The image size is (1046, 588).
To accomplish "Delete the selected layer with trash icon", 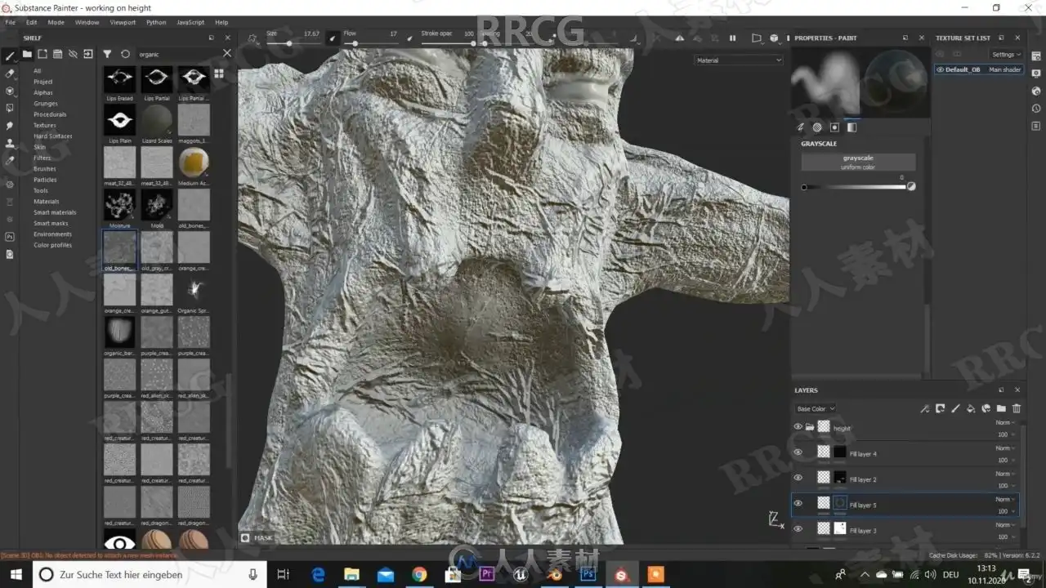I will click(x=1017, y=408).
